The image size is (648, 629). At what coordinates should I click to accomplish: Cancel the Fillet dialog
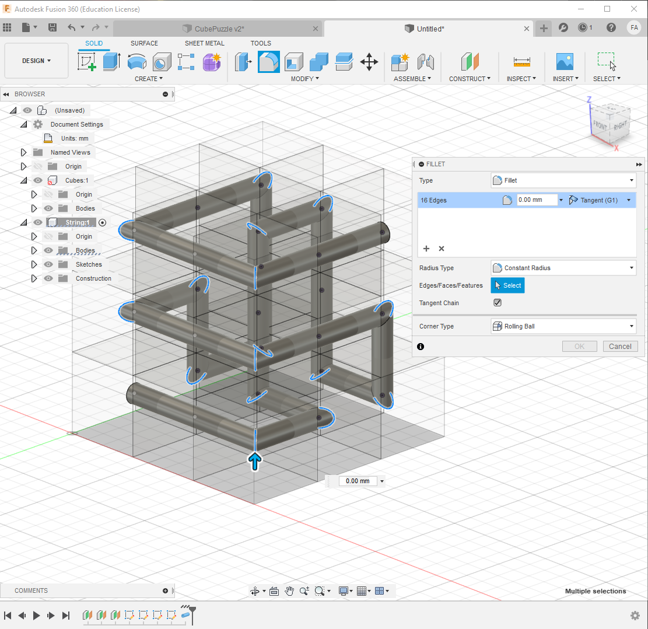[x=620, y=346]
